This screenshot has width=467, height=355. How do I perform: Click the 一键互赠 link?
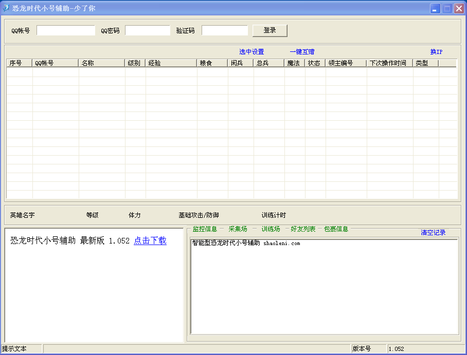(302, 52)
